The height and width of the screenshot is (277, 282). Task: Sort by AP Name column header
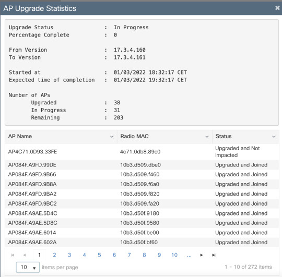click(x=20, y=136)
